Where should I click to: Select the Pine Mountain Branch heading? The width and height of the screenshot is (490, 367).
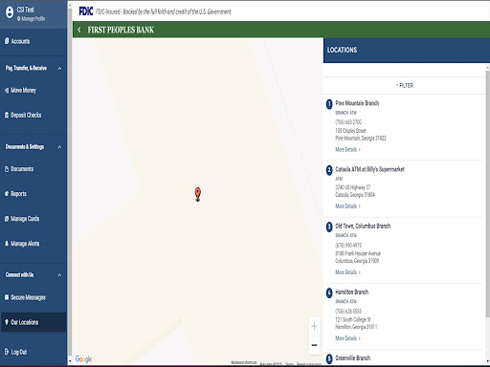click(x=357, y=103)
